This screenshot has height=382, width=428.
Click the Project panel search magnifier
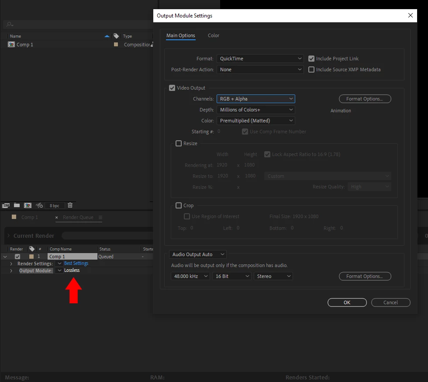(10, 24)
